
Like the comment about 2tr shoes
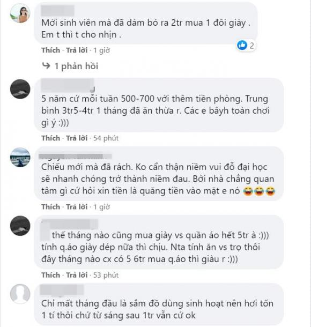coord(51,50)
